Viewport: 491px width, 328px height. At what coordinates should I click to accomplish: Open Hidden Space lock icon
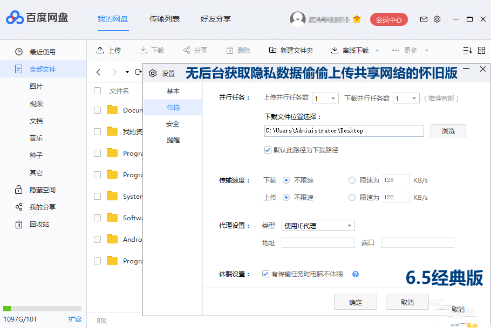(18, 190)
